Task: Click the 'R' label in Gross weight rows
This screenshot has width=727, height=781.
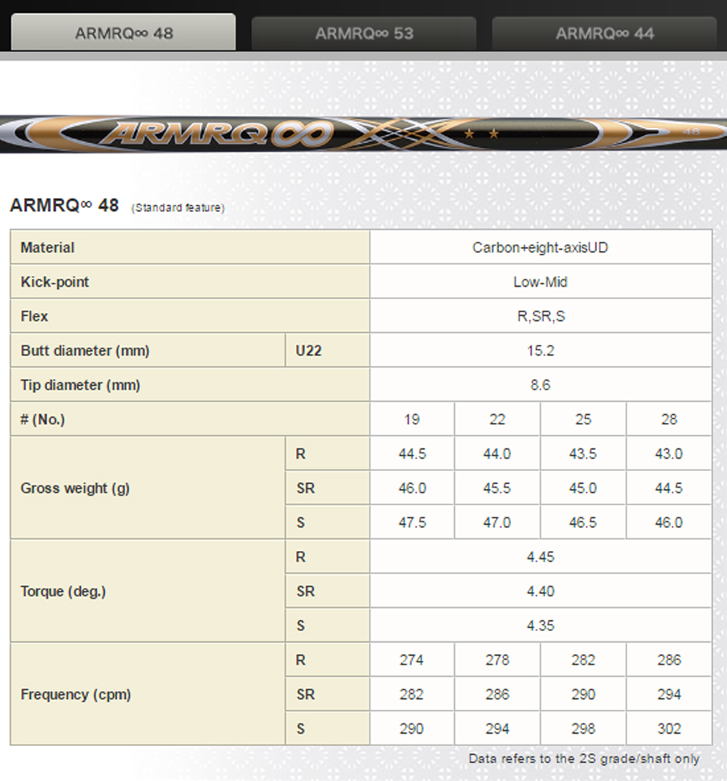Action: click(x=301, y=453)
